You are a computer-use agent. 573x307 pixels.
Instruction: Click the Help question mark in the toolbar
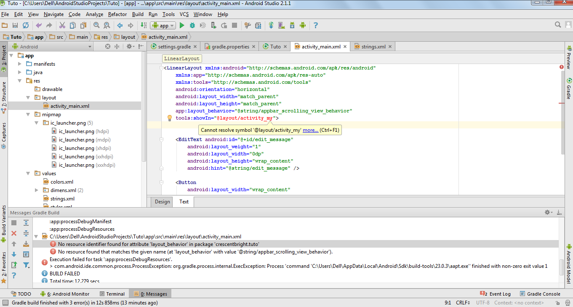point(315,25)
